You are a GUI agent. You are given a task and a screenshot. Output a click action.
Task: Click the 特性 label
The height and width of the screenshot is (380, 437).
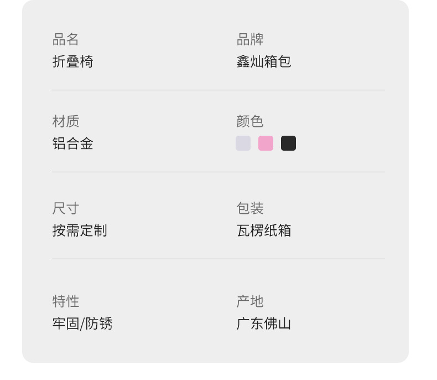point(66,301)
